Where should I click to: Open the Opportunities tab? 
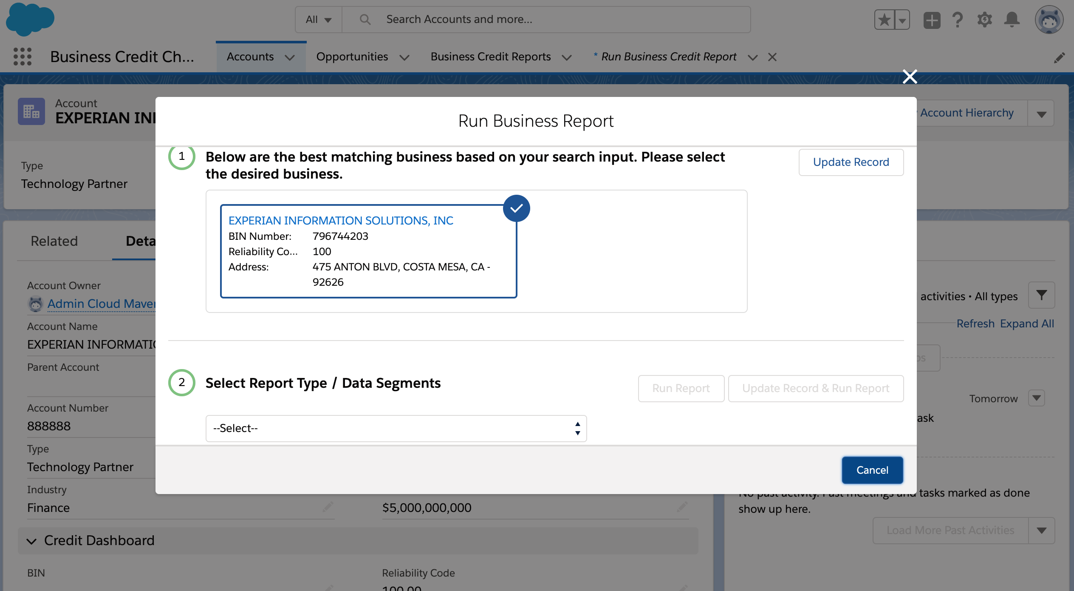tap(352, 56)
